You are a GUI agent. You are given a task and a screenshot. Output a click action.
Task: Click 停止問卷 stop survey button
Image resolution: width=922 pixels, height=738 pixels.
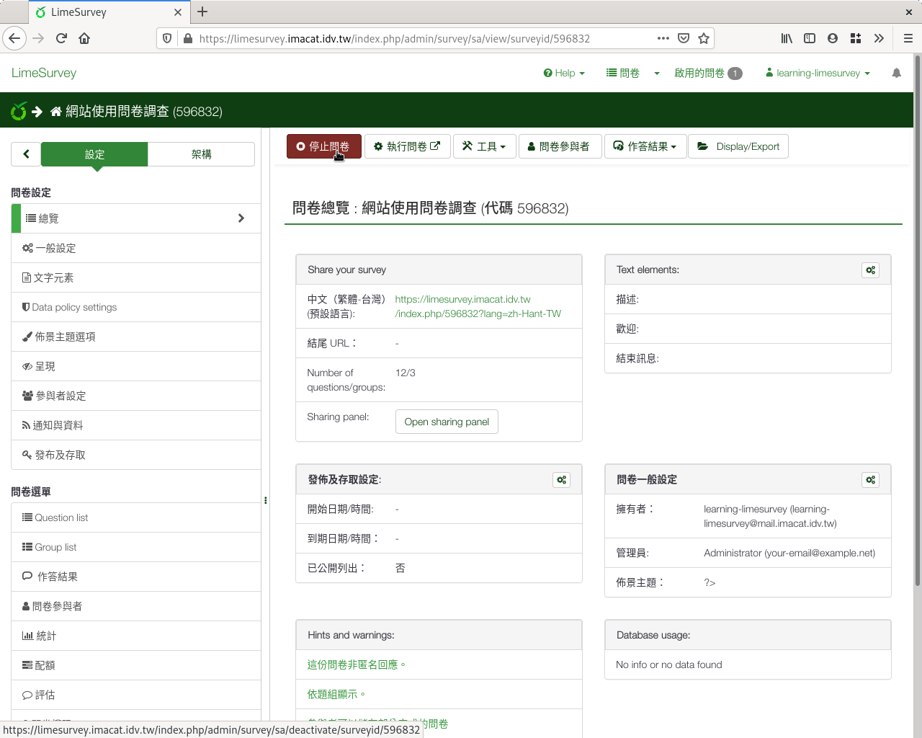point(323,146)
